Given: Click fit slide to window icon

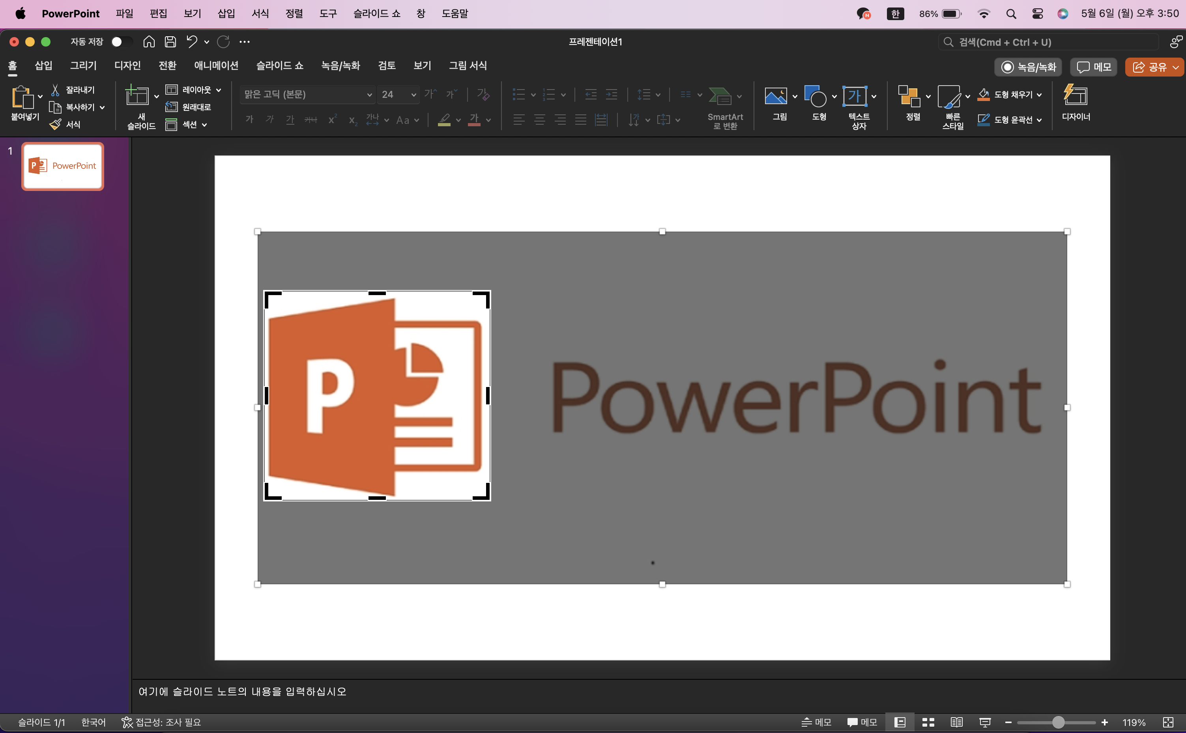Looking at the screenshot, I should coord(1168,722).
